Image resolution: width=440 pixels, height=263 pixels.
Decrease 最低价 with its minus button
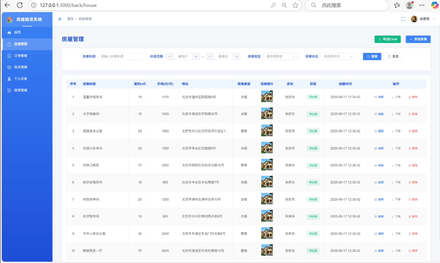point(169,56)
